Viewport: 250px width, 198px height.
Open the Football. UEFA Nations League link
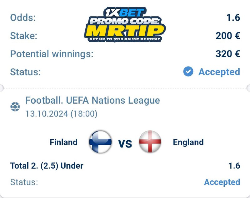[x=92, y=101]
